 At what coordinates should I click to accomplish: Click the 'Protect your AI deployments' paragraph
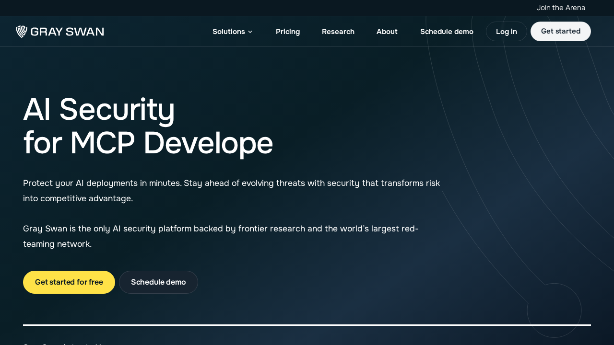click(231, 191)
